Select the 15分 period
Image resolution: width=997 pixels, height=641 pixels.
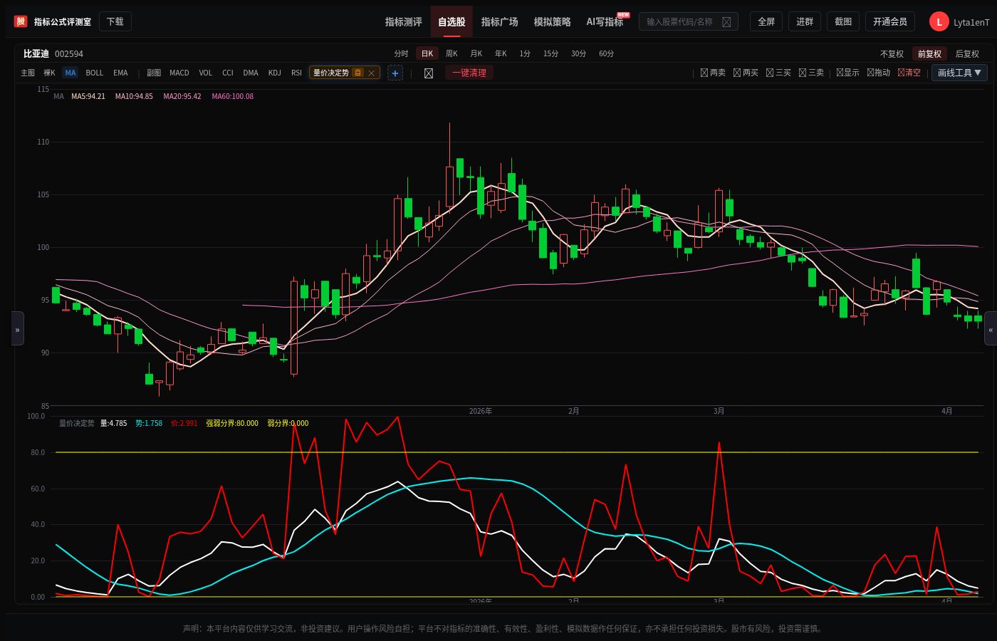[551, 54]
